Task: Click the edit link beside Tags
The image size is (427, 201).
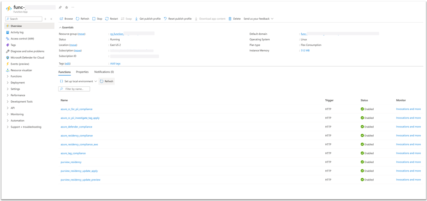Action: pos(68,63)
